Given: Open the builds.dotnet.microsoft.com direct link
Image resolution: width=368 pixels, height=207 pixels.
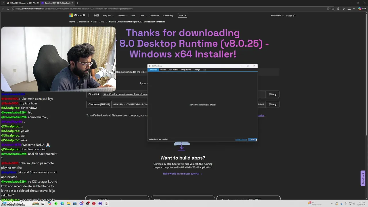Looking at the screenshot, I should [125, 94].
